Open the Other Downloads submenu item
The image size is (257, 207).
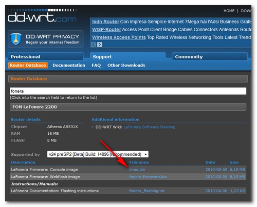(x=126, y=66)
